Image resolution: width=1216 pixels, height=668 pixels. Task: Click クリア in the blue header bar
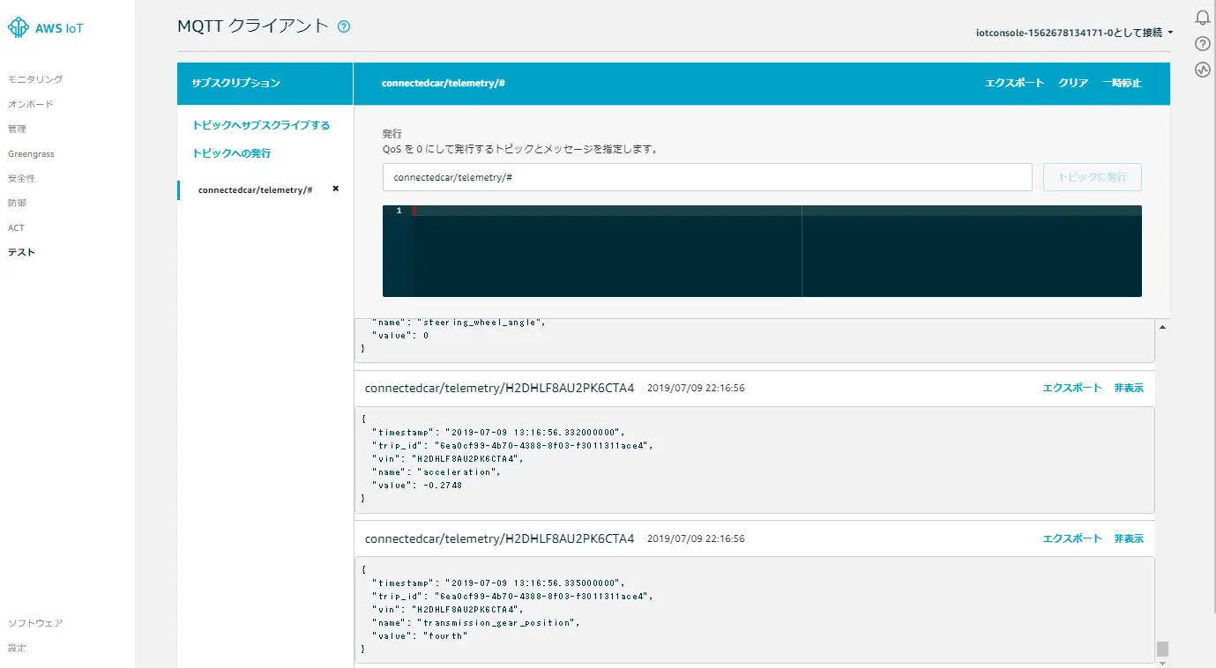tap(1073, 83)
